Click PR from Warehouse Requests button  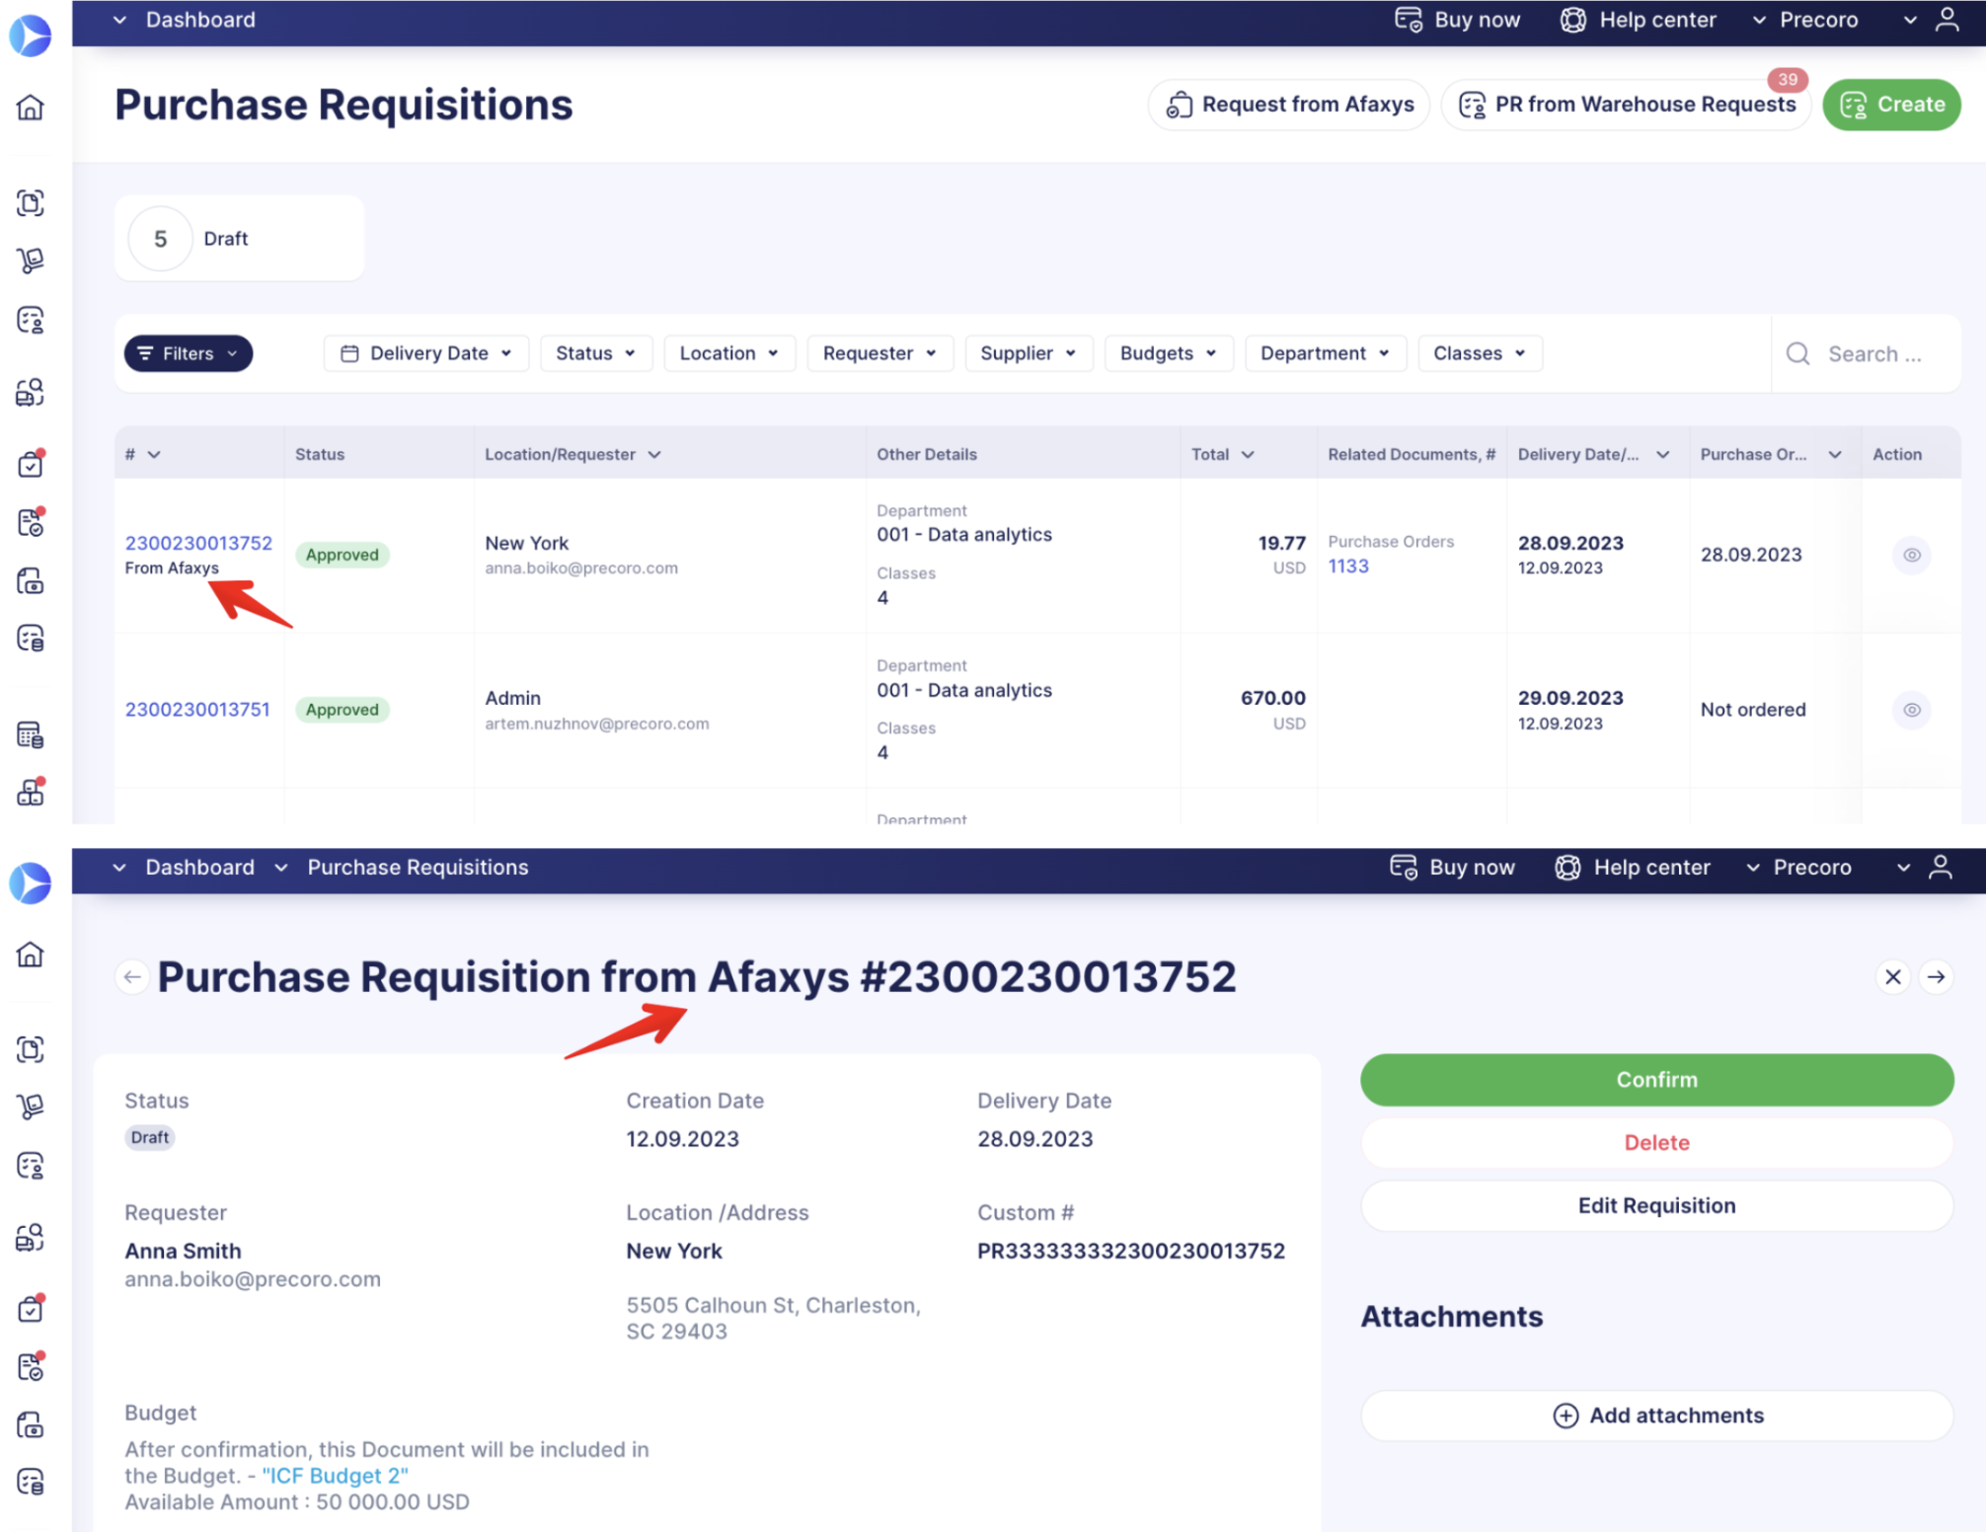point(1627,105)
